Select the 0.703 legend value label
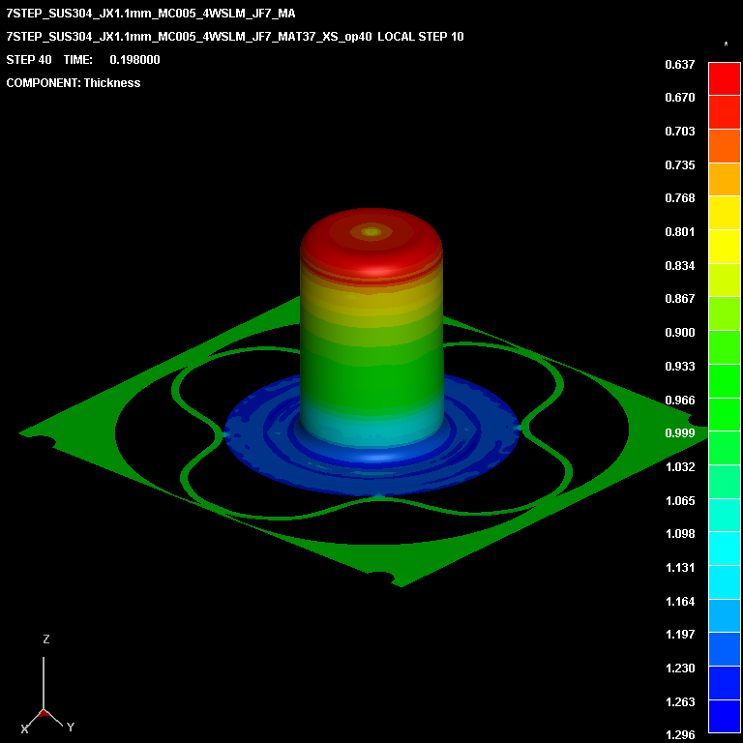 tap(679, 132)
